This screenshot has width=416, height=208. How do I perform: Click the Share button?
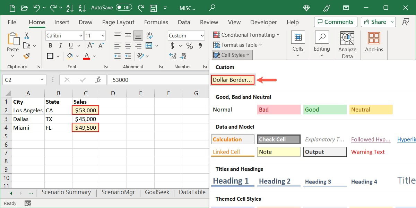coord(376,21)
